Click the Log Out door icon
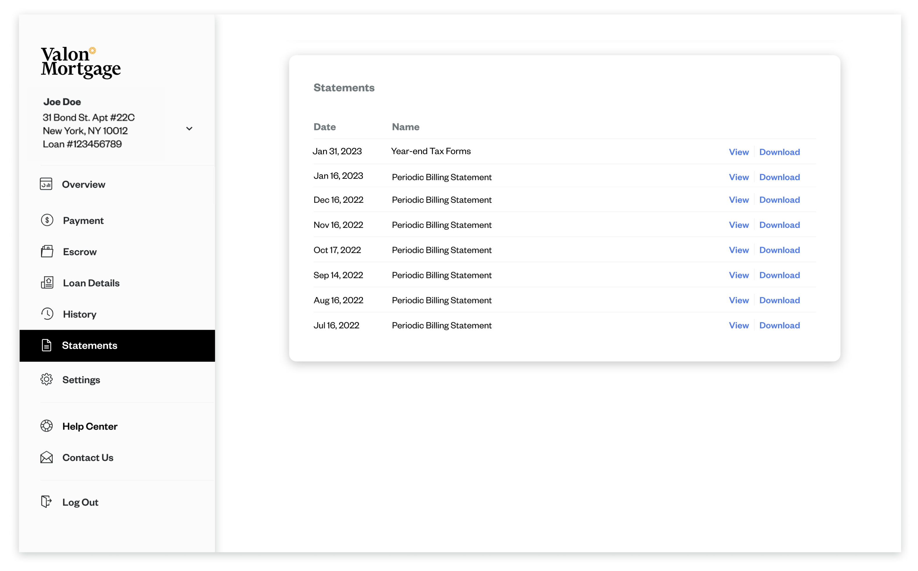Viewport: 918px width, 571px height. (46, 502)
